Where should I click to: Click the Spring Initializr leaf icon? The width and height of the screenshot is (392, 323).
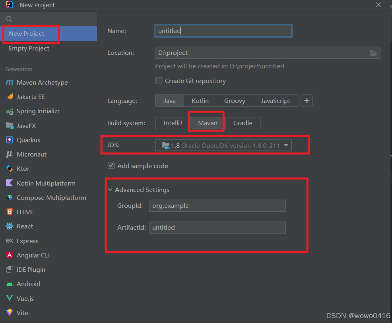coord(10,111)
